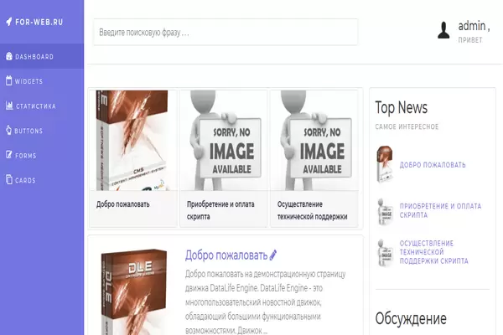Click the Статистика sidebar icon

(x=8, y=106)
